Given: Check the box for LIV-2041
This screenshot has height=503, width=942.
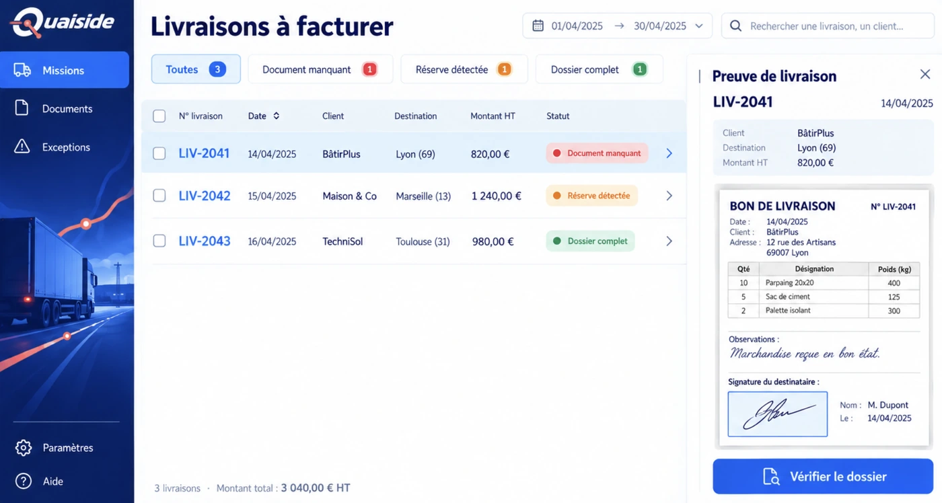Looking at the screenshot, I should point(159,153).
